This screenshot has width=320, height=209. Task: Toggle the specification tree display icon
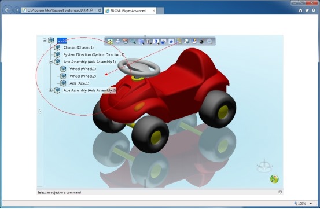point(179,42)
